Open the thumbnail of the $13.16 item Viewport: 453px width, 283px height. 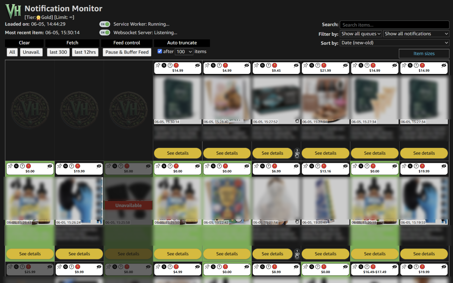tap(326, 201)
